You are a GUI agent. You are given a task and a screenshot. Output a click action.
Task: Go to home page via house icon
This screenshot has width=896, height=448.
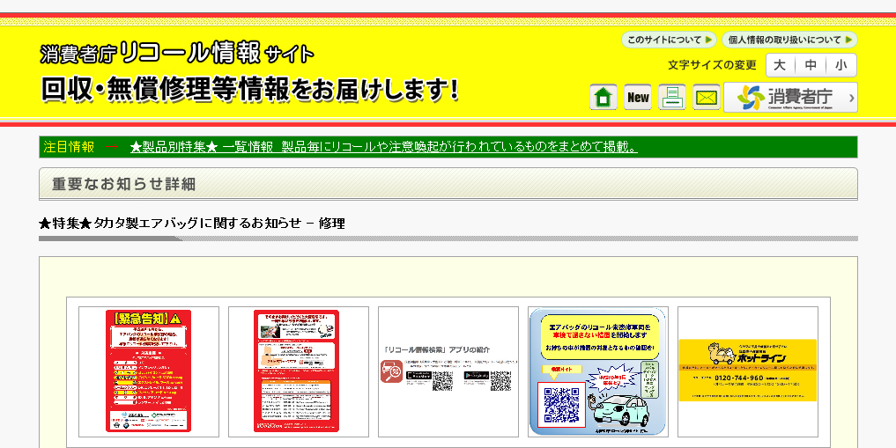point(603,97)
